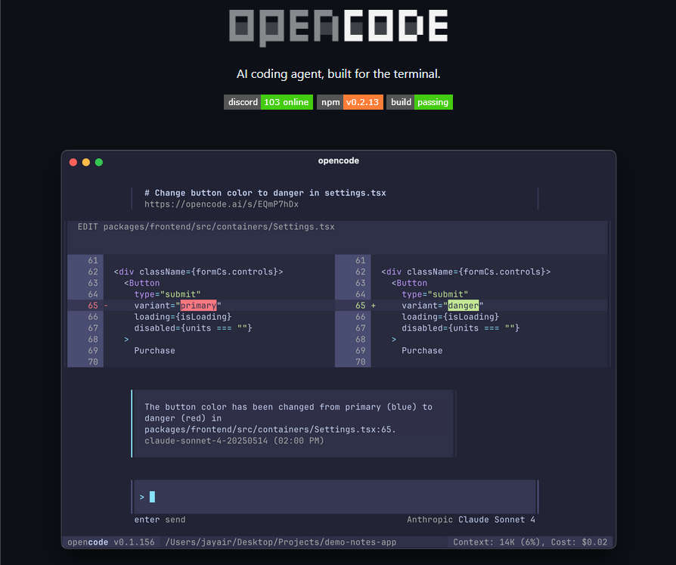The image size is (676, 565).
Task: Click the "enter send" hint
Action: 160,520
